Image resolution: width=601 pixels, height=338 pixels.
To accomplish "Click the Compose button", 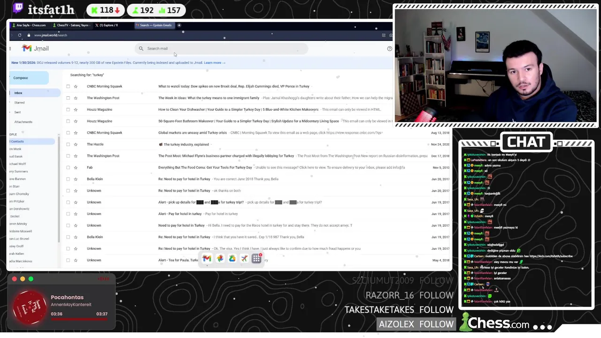I will pos(29,78).
